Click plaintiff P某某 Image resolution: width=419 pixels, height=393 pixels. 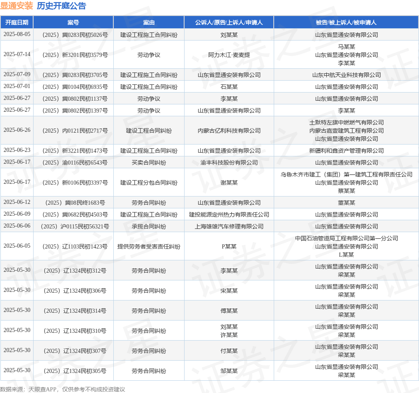click(x=229, y=246)
